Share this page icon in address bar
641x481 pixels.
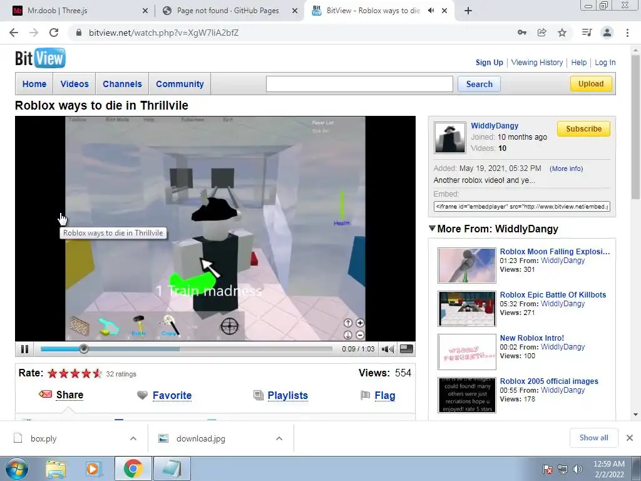click(x=541, y=33)
